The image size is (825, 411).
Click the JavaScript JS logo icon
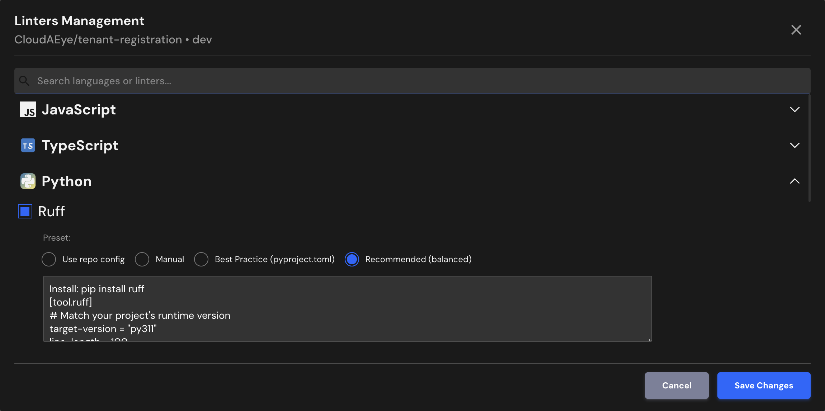click(x=28, y=110)
